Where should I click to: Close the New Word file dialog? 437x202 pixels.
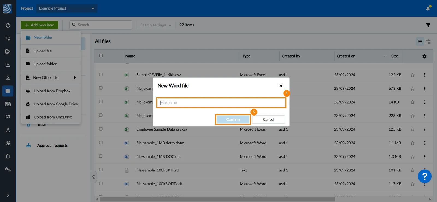click(281, 86)
